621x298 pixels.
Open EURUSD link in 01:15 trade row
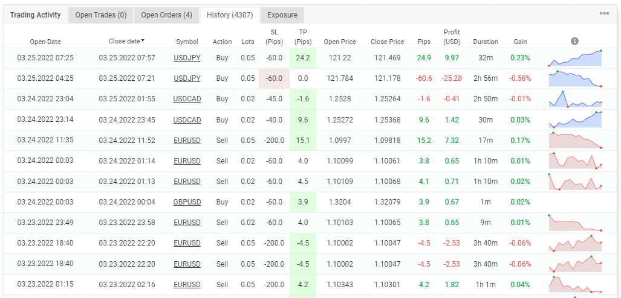[x=187, y=284]
